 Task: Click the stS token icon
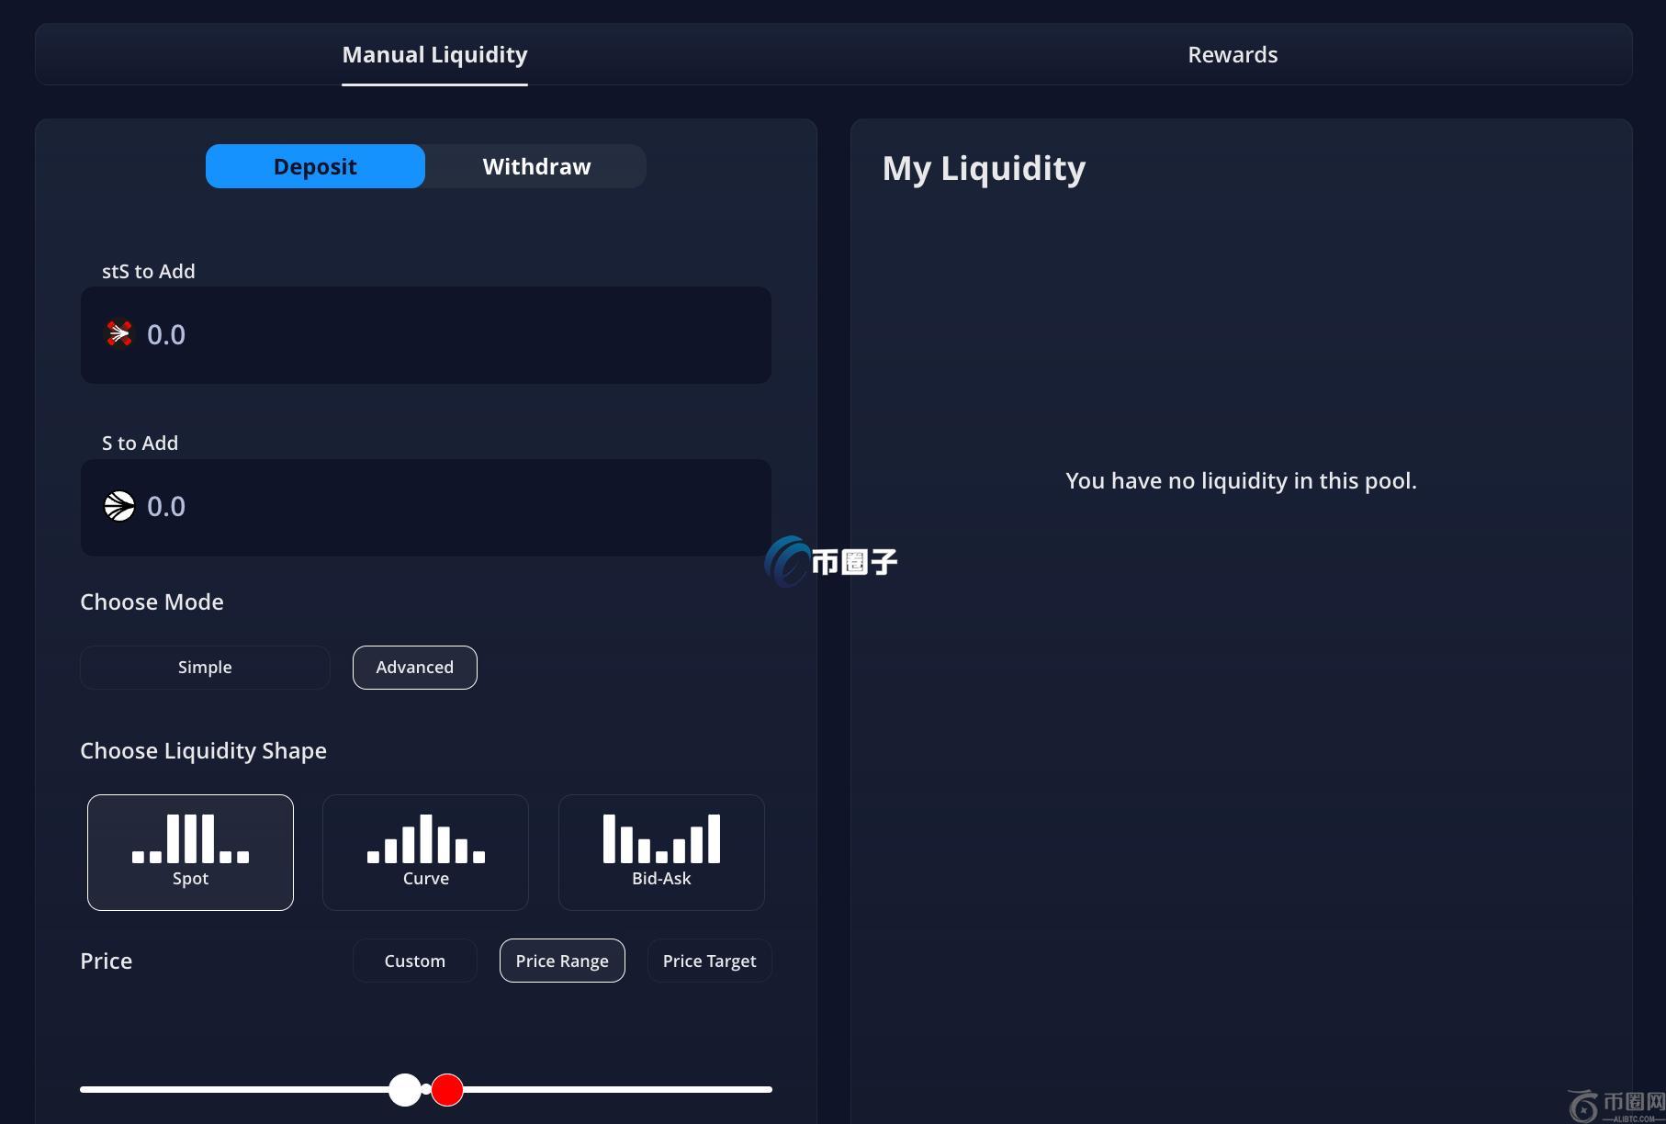[119, 334]
